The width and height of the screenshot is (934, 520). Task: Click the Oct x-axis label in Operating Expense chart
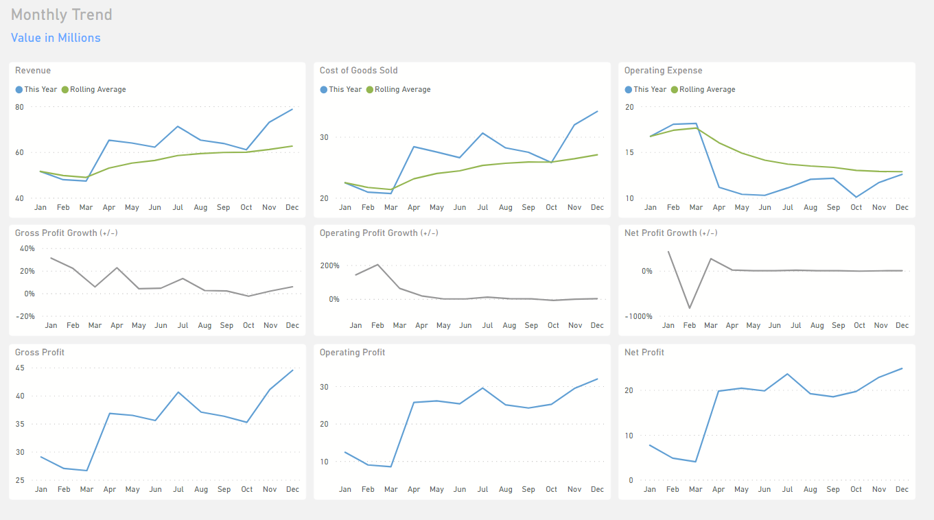[x=856, y=207]
